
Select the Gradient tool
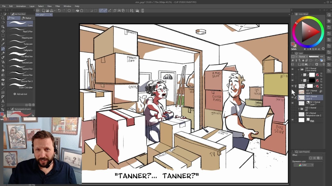point(3,84)
